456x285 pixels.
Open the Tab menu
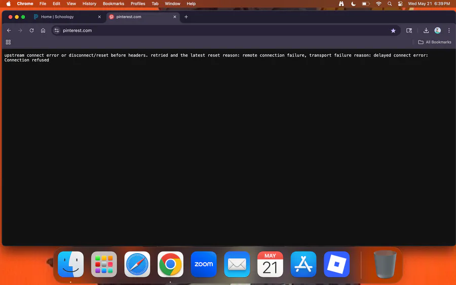click(x=155, y=4)
